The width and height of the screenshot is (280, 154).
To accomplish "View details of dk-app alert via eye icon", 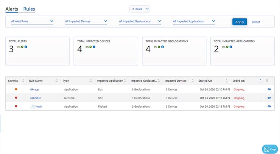I will click(x=269, y=89).
